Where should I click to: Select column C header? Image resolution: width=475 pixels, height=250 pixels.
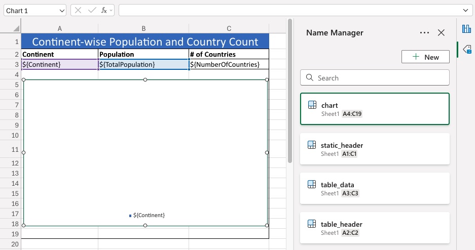(229, 29)
